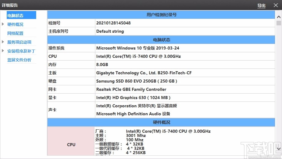Viewport: 282px width, 159px height.
Task: Click the vertical scrollbar thumb
Action: [279, 23]
